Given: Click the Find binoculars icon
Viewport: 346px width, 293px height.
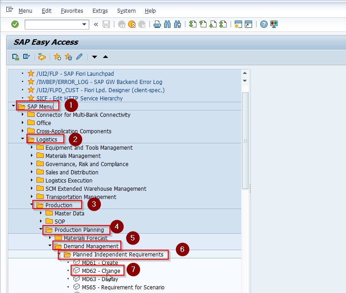Looking at the screenshot, I should coord(167,24).
